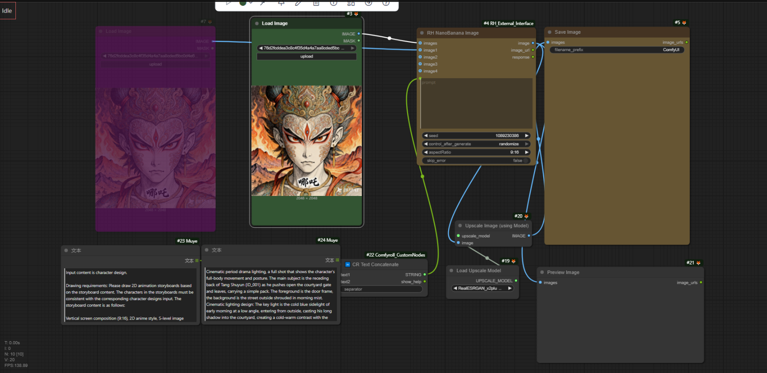Click the fox badge beside #20
This screenshot has height=373, width=767.
point(526,216)
